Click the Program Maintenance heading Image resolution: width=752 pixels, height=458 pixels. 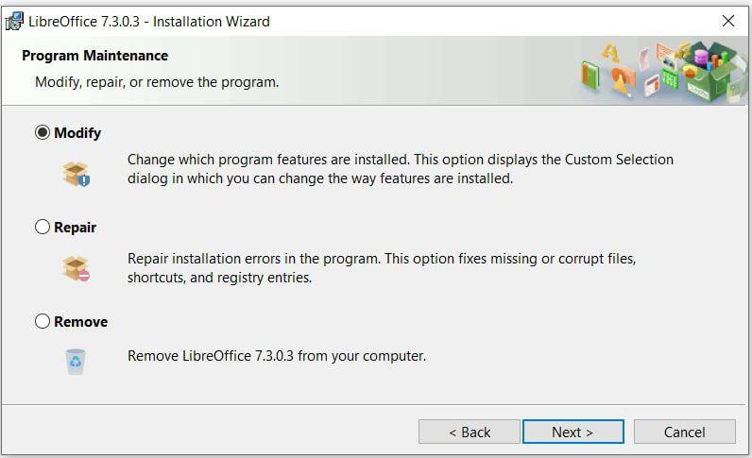95,56
